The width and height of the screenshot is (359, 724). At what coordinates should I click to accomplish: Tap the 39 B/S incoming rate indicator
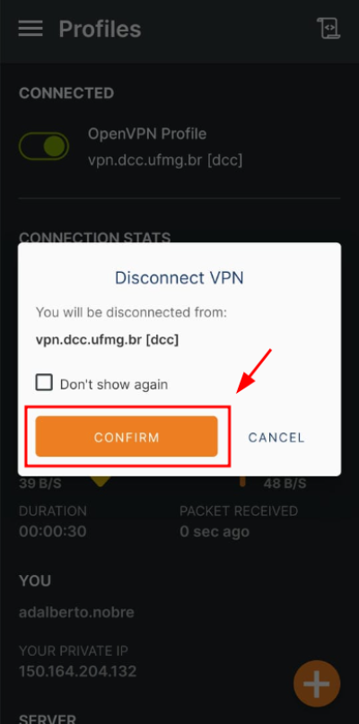point(39,484)
